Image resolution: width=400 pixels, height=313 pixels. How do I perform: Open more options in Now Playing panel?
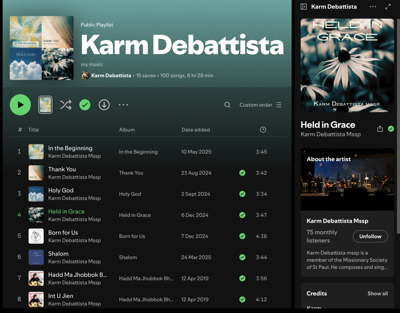coord(373,7)
